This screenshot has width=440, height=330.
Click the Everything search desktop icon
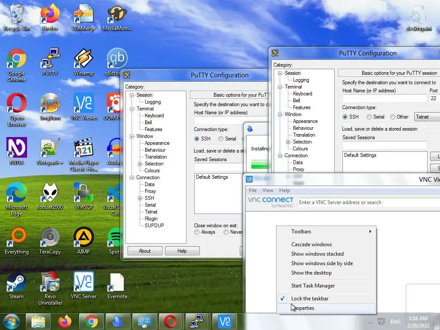(17, 241)
